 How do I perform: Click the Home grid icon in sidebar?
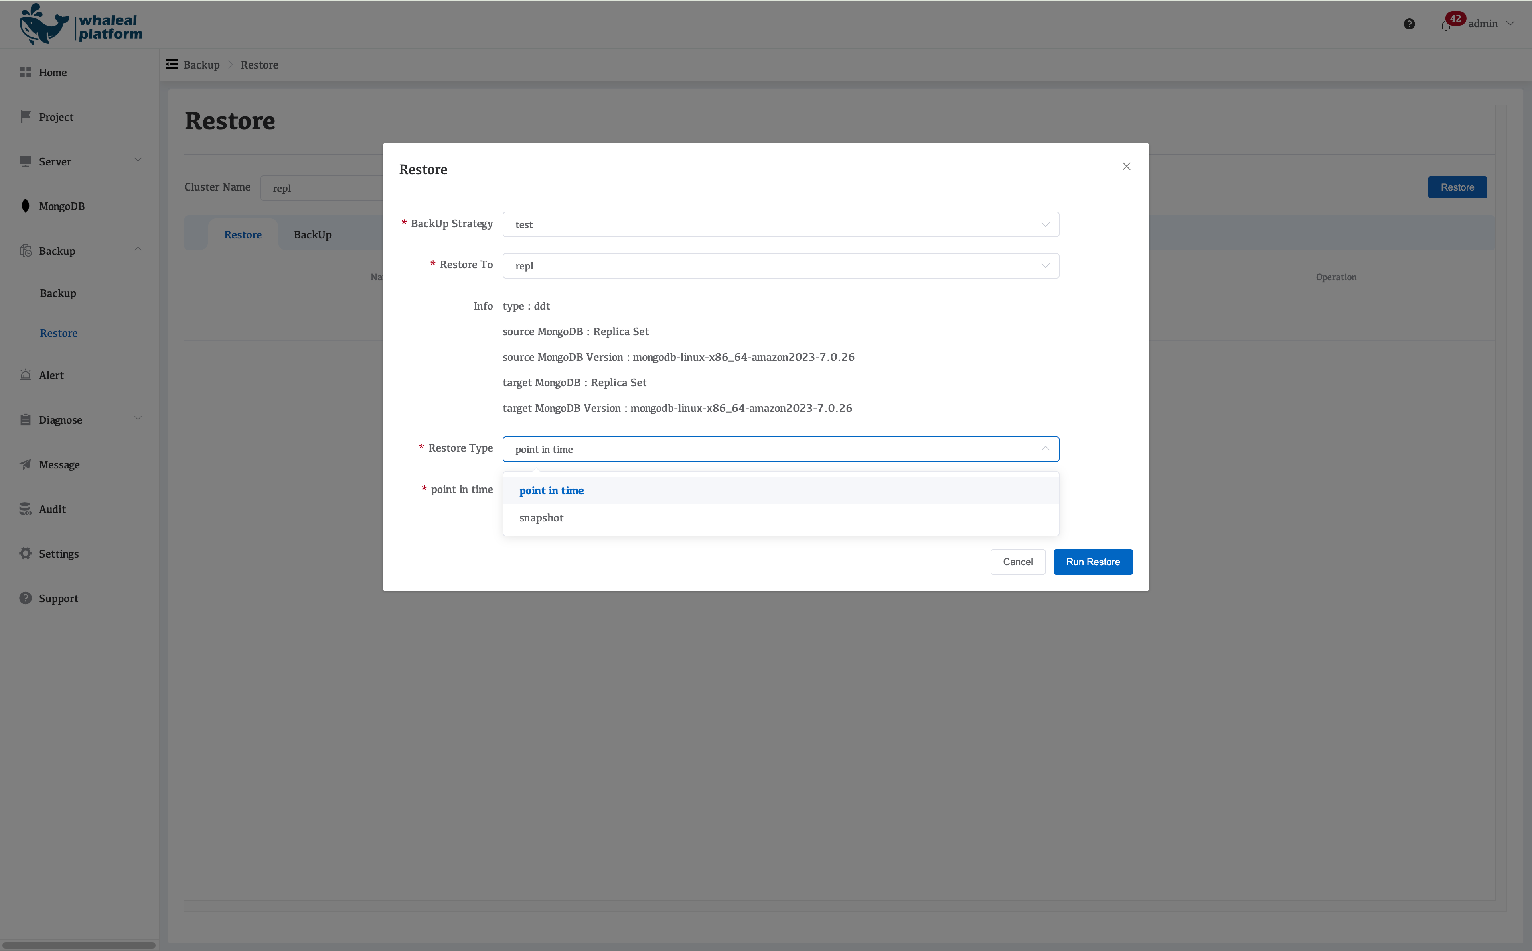[x=25, y=72]
